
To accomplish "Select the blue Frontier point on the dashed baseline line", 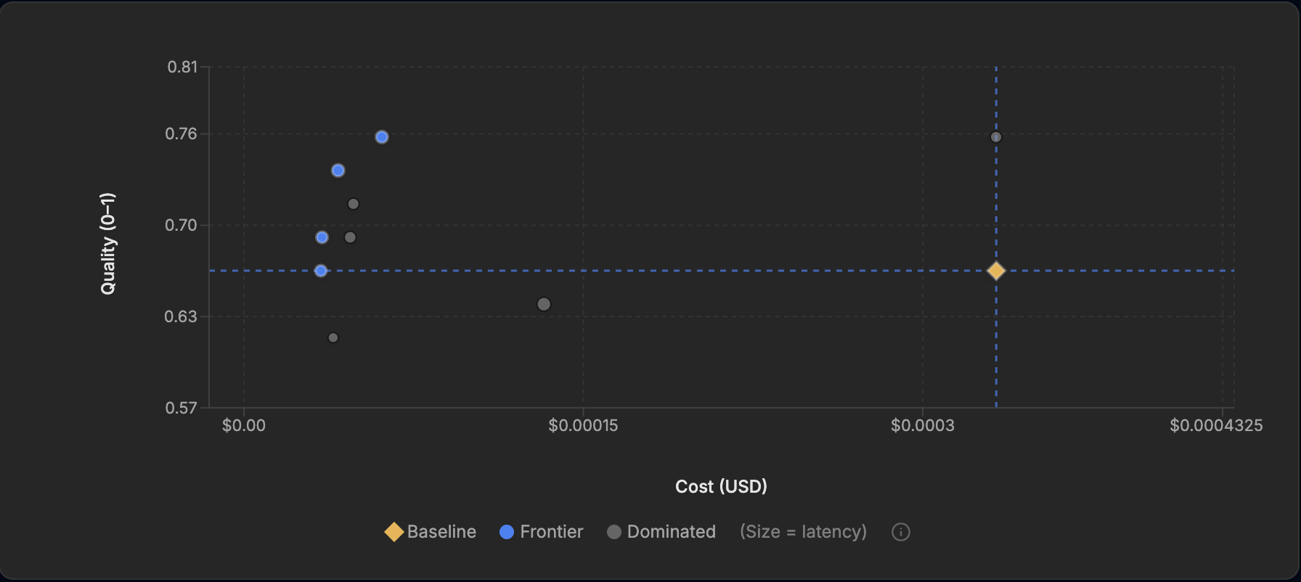I will (321, 271).
